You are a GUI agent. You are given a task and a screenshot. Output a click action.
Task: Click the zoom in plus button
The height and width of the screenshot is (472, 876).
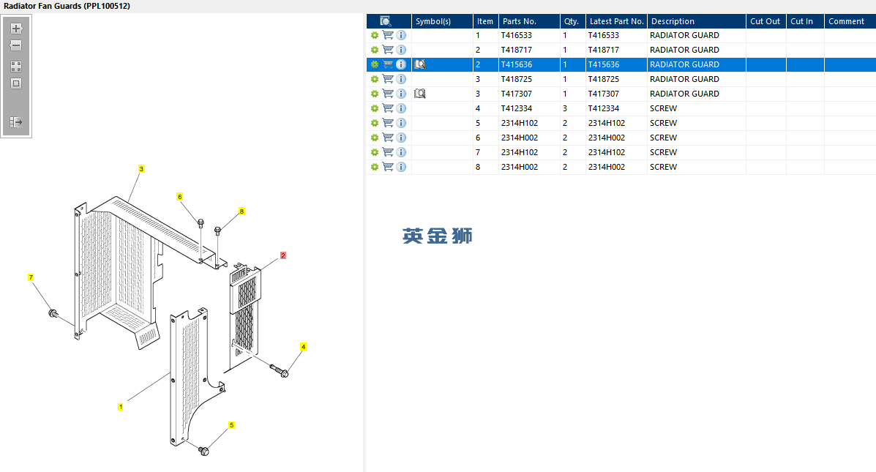[16, 29]
